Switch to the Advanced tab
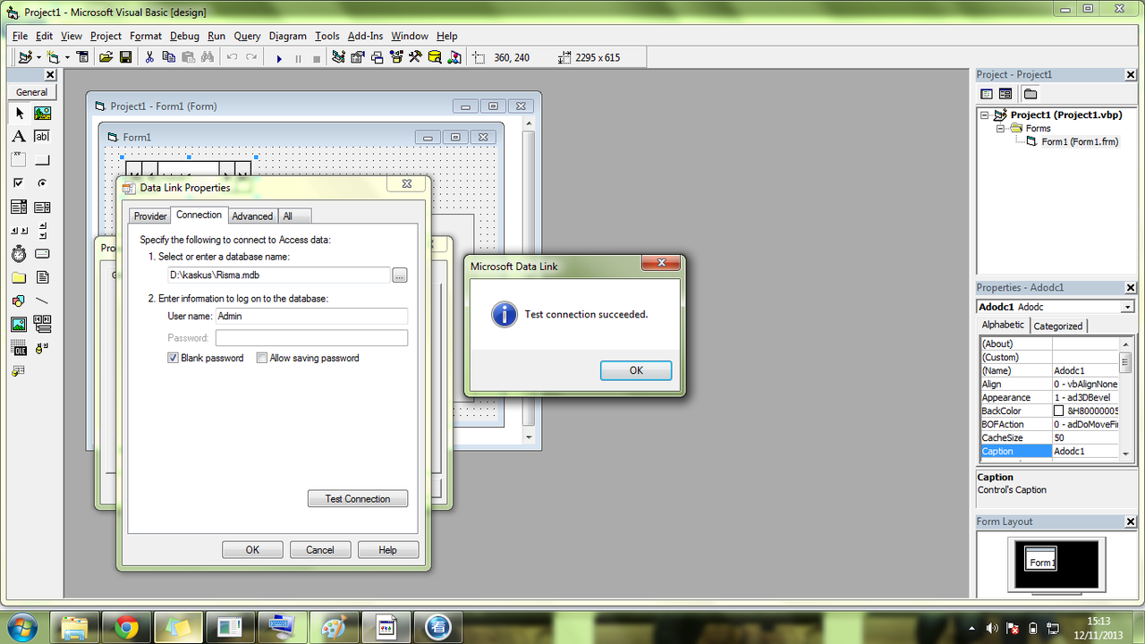This screenshot has height=644, width=1145. click(252, 216)
